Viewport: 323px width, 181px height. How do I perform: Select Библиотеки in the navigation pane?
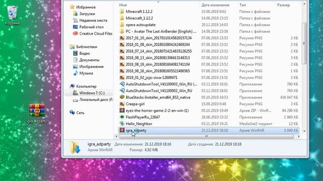(x=86, y=47)
